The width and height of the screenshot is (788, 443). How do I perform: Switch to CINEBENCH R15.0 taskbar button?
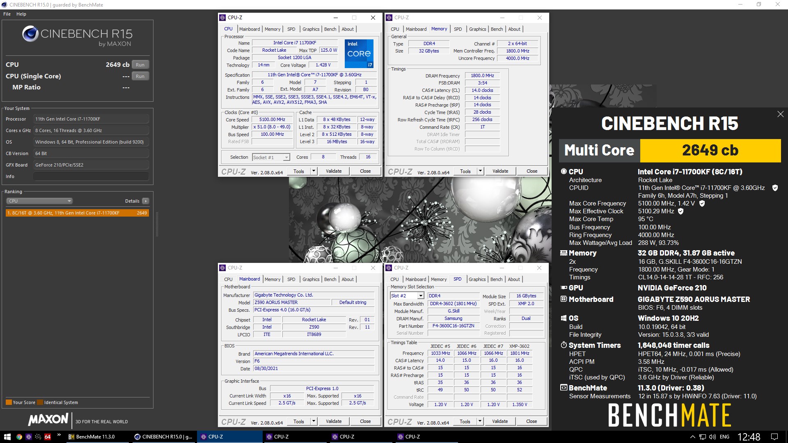[163, 437]
